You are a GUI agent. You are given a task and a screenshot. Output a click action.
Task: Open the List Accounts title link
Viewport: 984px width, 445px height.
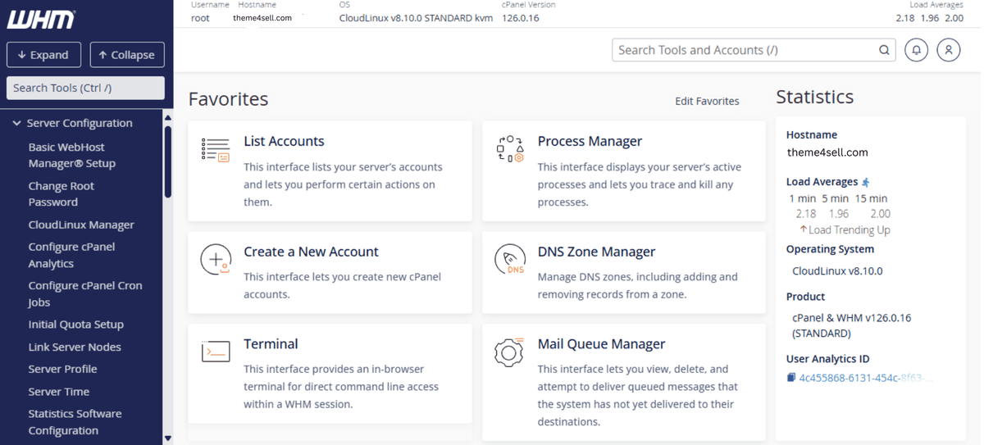click(x=284, y=141)
